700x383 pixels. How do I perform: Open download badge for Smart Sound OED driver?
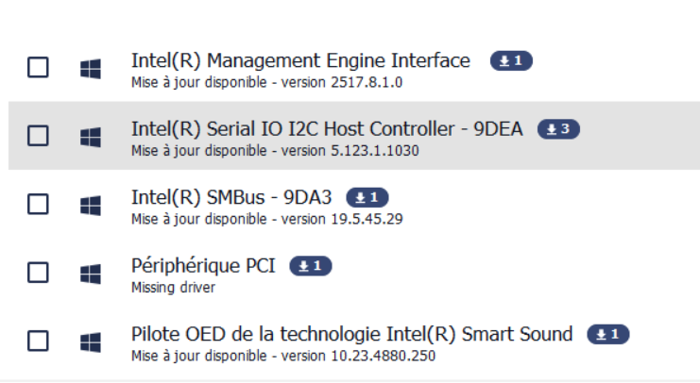click(608, 334)
